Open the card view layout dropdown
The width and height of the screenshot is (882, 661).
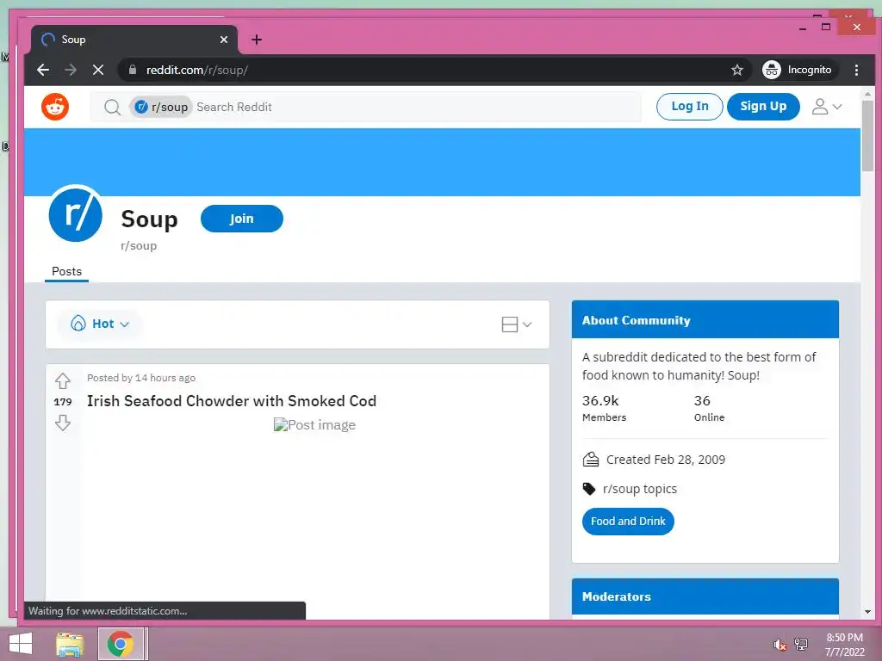517,324
